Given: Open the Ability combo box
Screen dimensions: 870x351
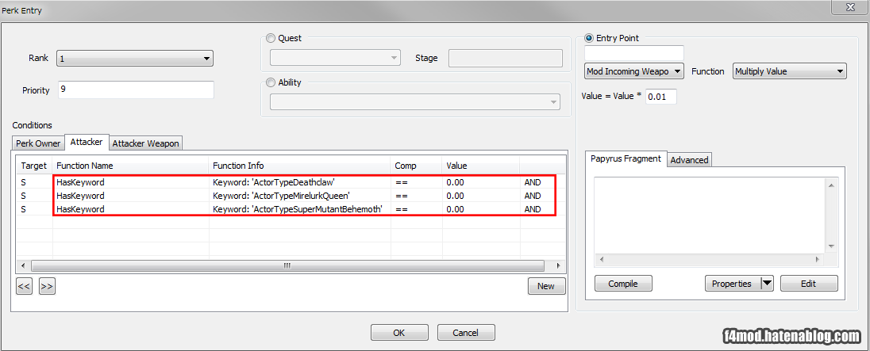Looking at the screenshot, I should point(415,102).
